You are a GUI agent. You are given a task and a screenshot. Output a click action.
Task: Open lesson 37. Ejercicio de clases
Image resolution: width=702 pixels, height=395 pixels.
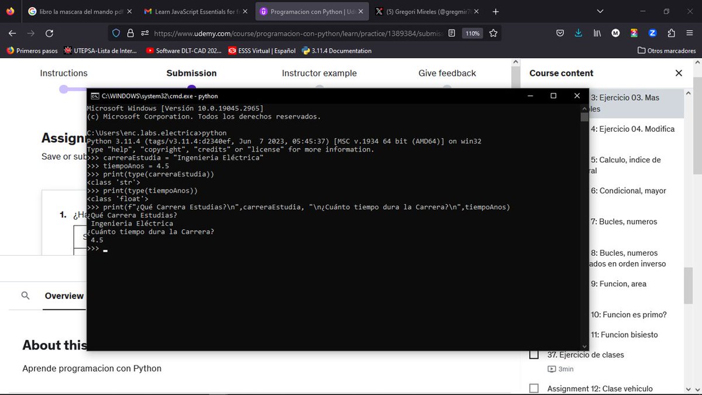[586, 355]
